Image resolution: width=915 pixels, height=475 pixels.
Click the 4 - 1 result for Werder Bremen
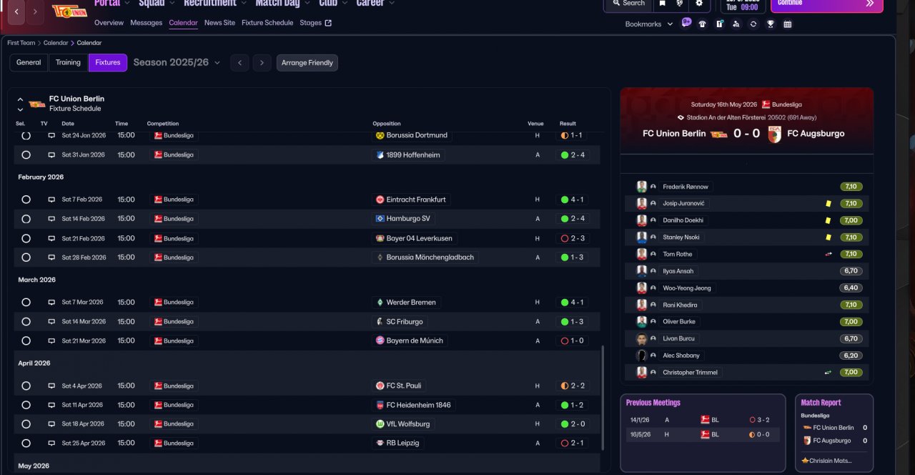(x=572, y=303)
